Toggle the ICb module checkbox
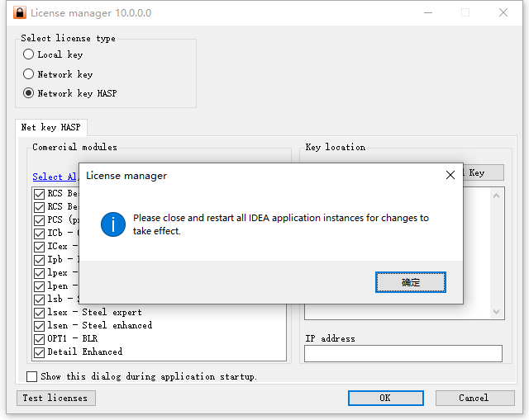The height and width of the screenshot is (420, 529). coord(39,234)
